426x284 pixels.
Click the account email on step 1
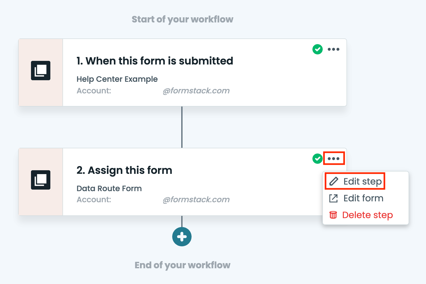[x=196, y=91]
